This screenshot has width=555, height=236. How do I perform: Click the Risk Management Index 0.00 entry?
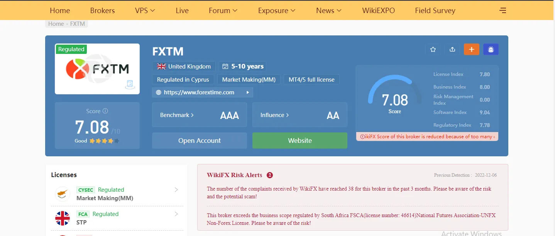(x=462, y=100)
